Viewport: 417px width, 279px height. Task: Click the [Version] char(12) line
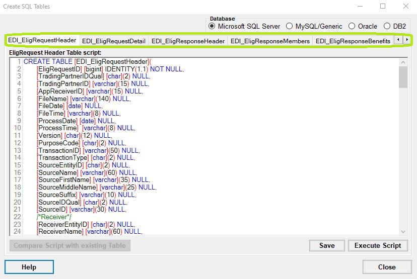(74, 135)
